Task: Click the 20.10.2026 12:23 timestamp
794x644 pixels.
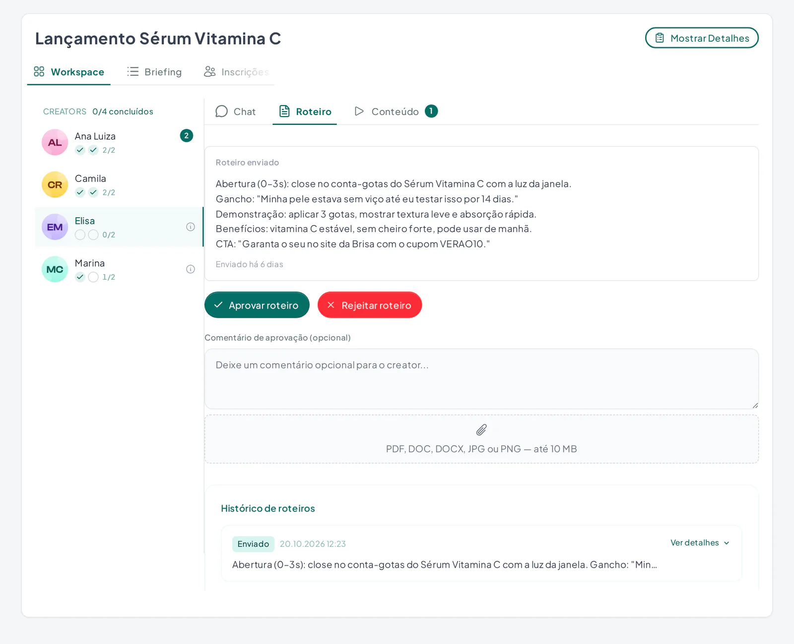Action: tap(313, 544)
